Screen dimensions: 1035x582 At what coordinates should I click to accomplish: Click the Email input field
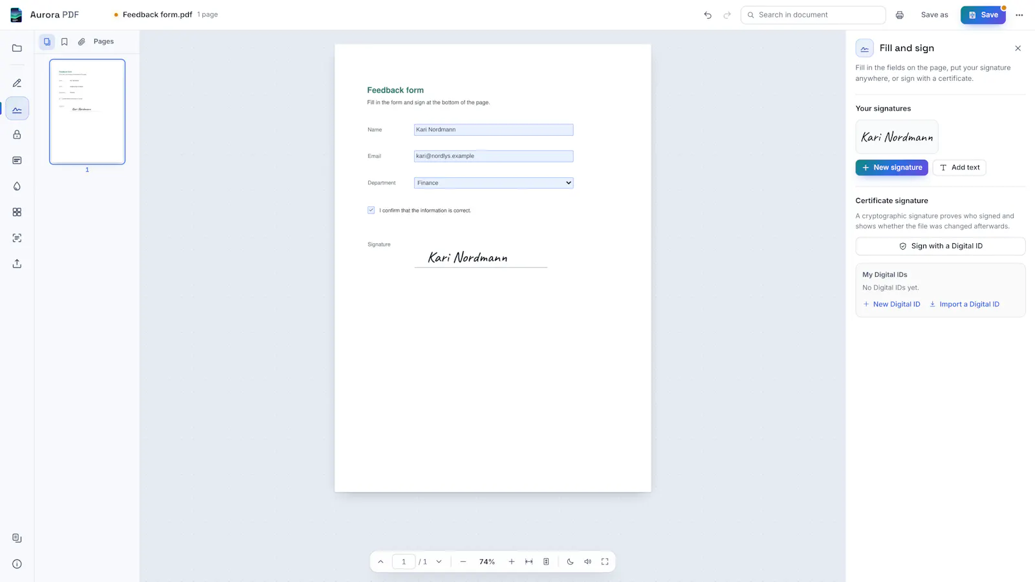[x=494, y=156]
